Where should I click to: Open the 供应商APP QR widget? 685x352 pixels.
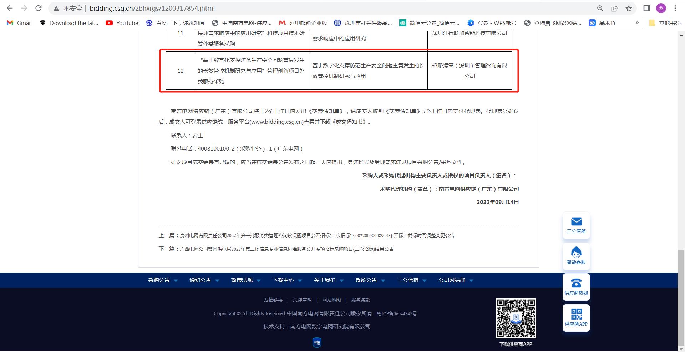tap(576, 318)
